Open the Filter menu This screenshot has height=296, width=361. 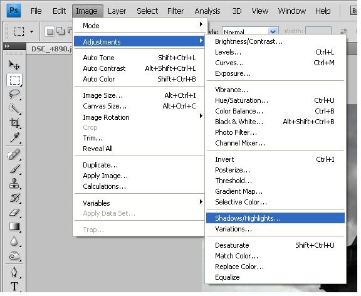(x=175, y=11)
